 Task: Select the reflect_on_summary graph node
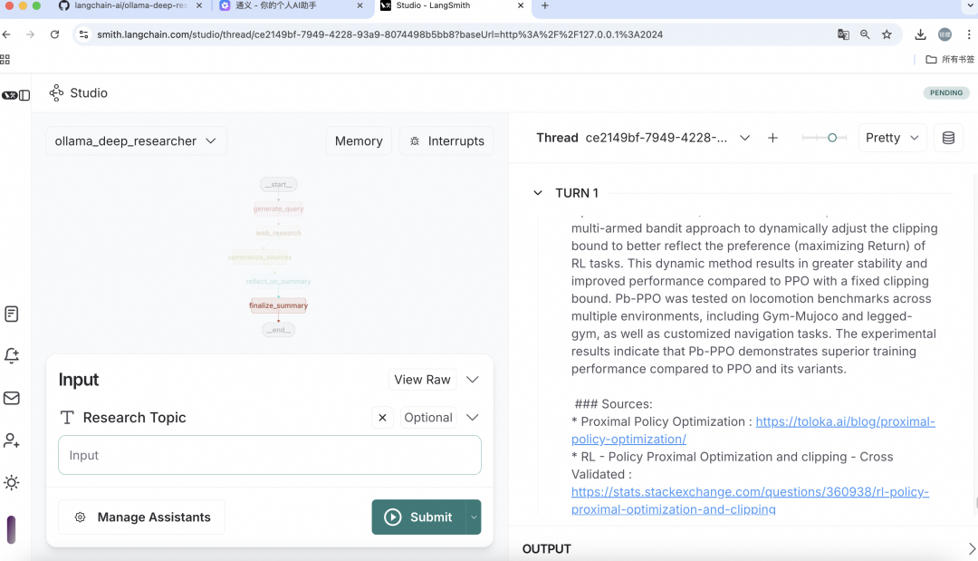pyautogui.click(x=278, y=282)
